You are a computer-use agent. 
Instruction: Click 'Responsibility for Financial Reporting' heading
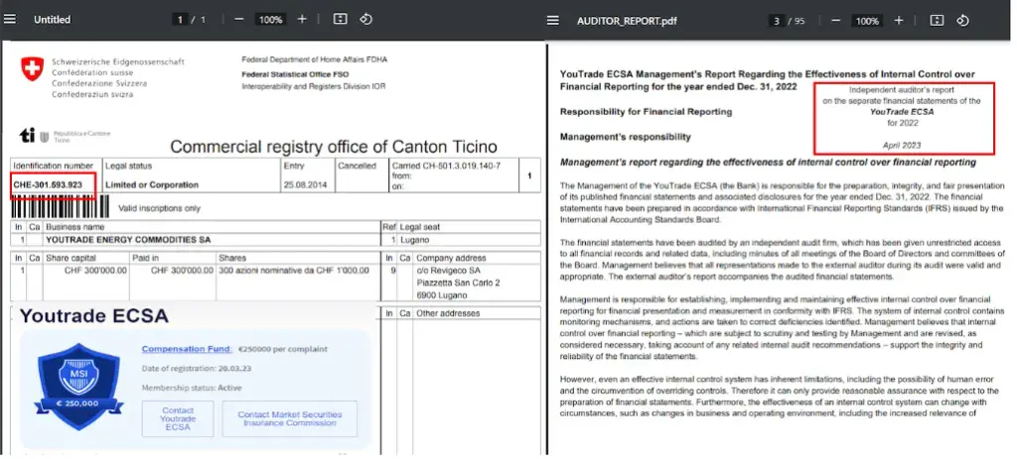coord(646,111)
